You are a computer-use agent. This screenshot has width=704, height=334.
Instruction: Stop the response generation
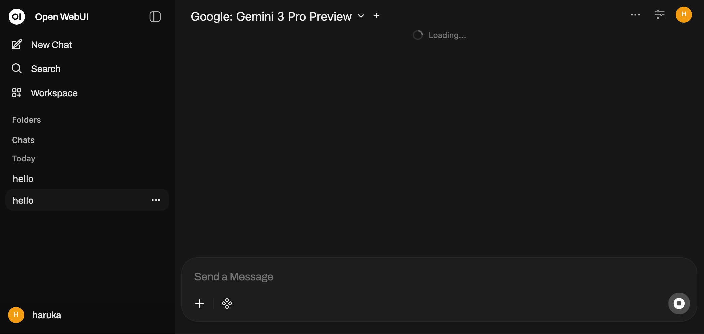tap(679, 303)
